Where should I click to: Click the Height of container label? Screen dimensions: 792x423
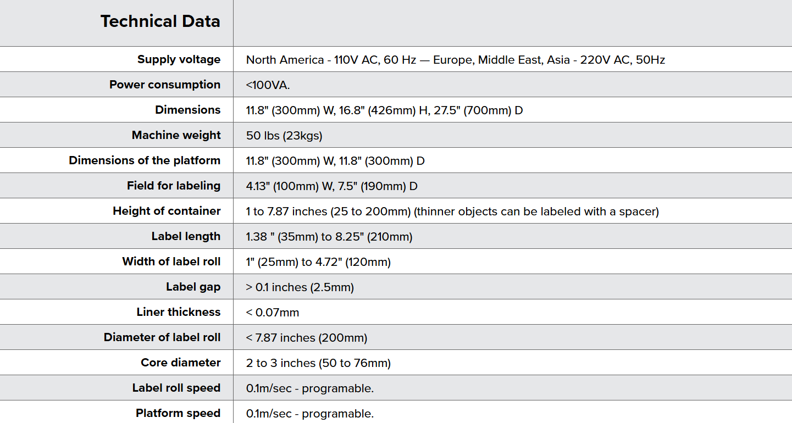(x=167, y=211)
